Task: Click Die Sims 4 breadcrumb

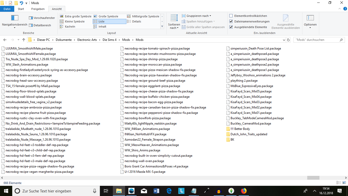Action: [x=110, y=40]
